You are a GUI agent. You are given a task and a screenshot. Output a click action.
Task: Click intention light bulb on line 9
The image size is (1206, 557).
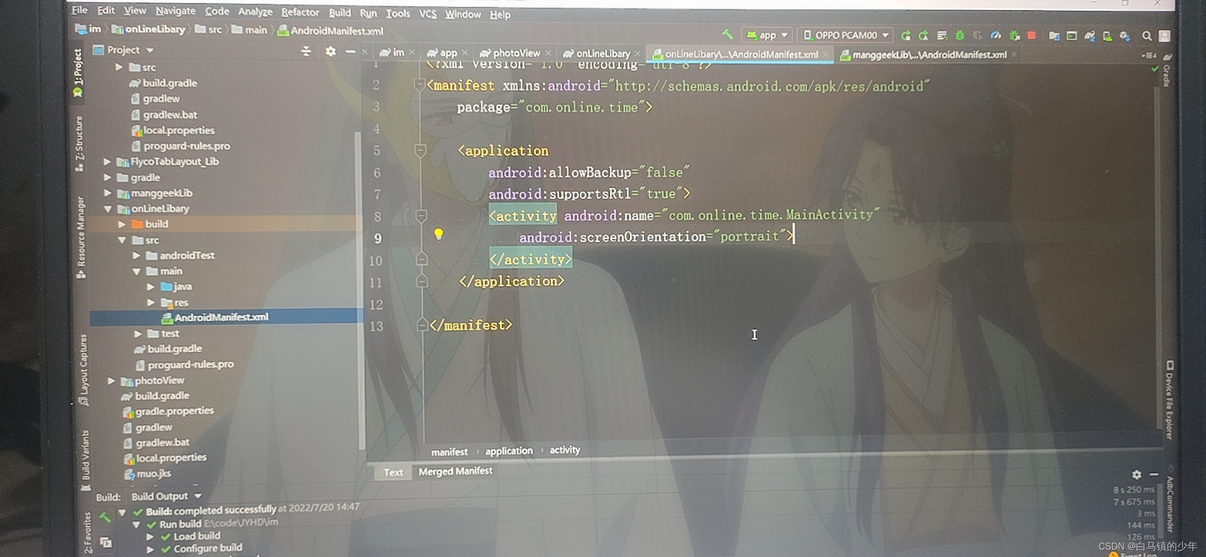click(x=439, y=234)
